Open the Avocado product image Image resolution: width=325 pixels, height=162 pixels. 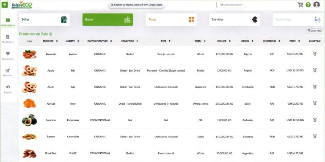pyautogui.click(x=30, y=120)
